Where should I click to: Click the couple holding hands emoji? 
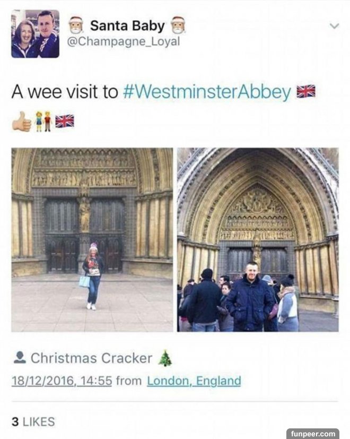pos(44,121)
